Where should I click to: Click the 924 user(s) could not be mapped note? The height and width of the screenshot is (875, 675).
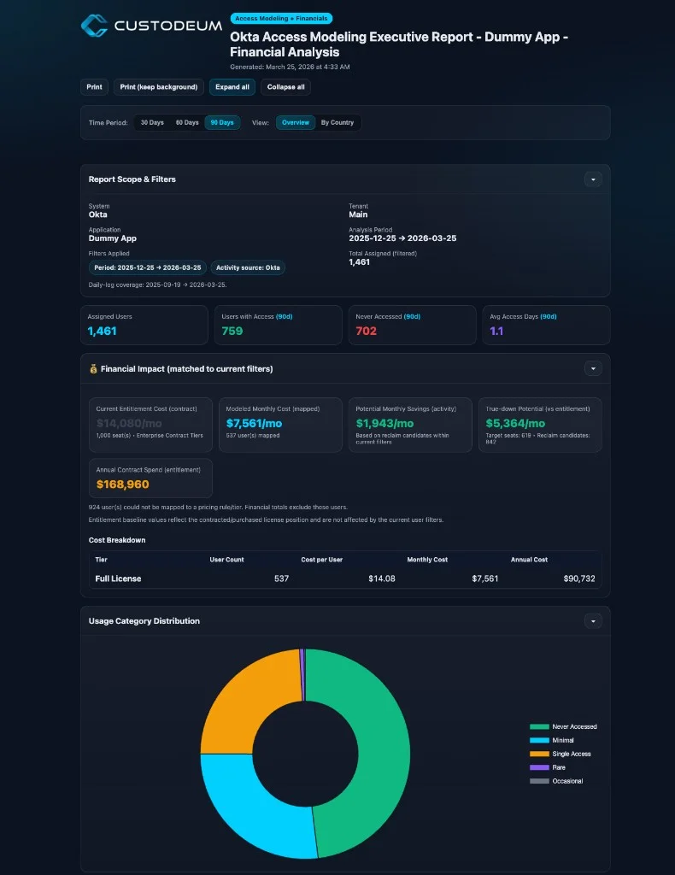(218, 508)
